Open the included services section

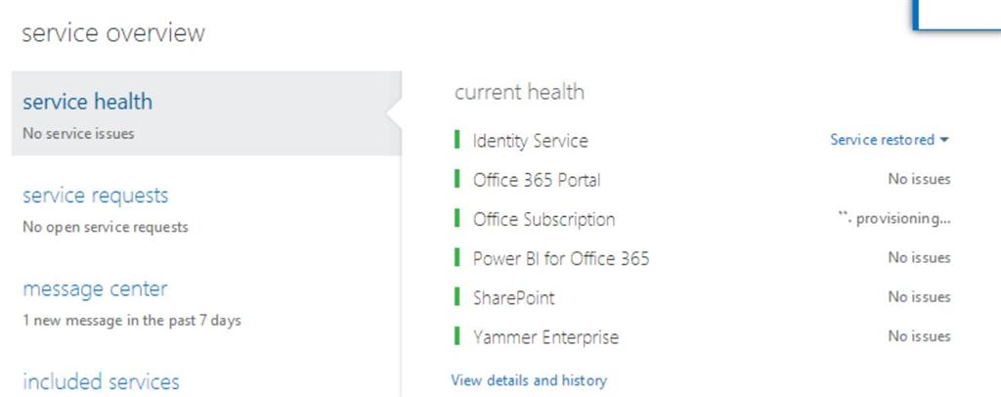(101, 381)
